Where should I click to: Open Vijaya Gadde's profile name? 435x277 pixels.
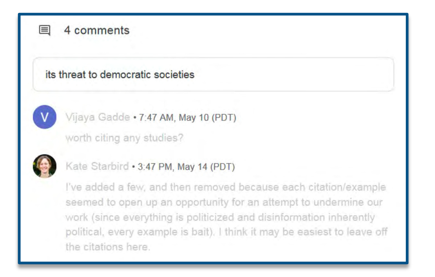[x=98, y=117]
